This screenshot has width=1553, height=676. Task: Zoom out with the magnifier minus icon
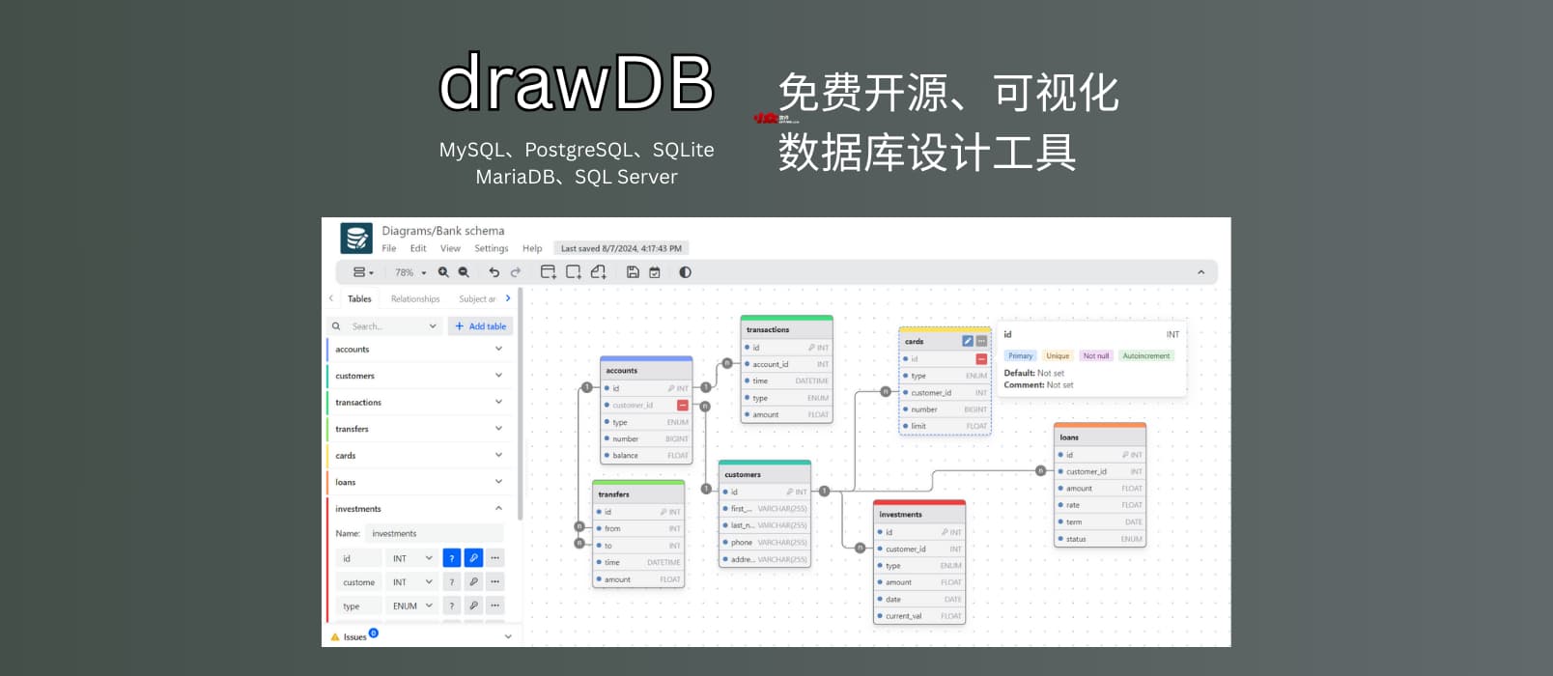464,272
